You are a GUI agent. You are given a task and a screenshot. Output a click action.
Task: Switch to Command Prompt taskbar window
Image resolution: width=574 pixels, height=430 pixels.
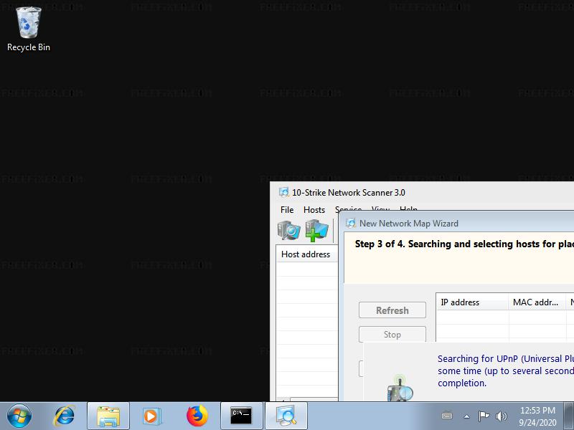[241, 416]
